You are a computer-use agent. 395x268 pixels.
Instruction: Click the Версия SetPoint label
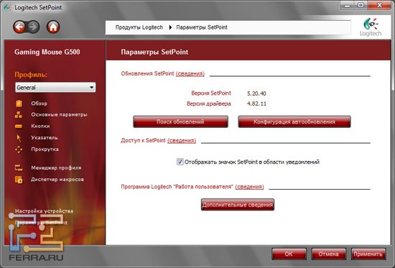tap(211, 93)
